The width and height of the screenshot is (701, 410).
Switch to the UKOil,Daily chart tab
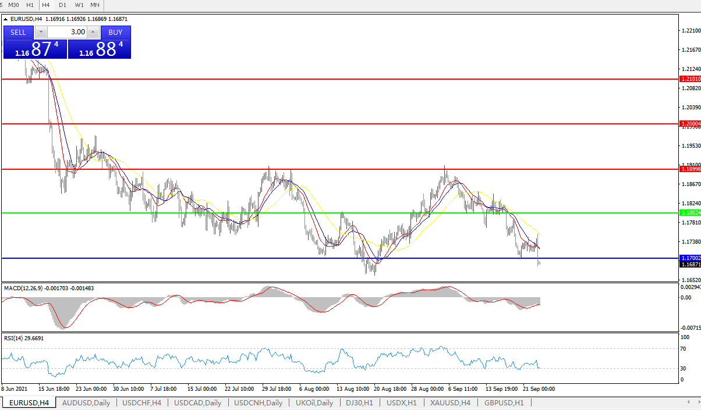pyautogui.click(x=314, y=402)
